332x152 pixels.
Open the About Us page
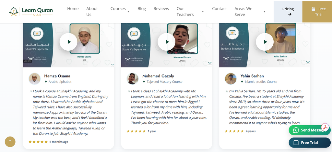pos(92,12)
